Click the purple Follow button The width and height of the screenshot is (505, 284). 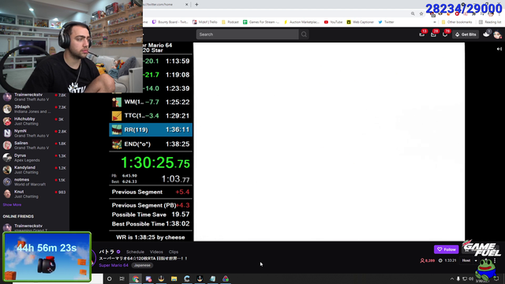click(446, 249)
